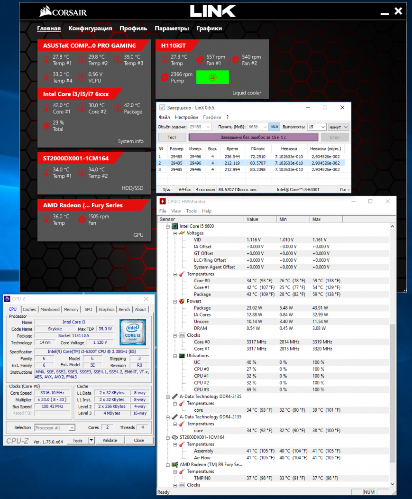Screen dimensions: 412x499
Task: Collapse the Utilizations node in HWMonitor
Action: (175, 356)
